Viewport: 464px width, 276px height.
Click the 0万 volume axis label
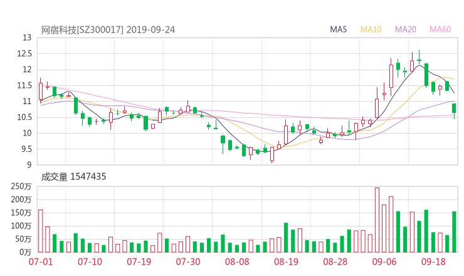(x=25, y=252)
